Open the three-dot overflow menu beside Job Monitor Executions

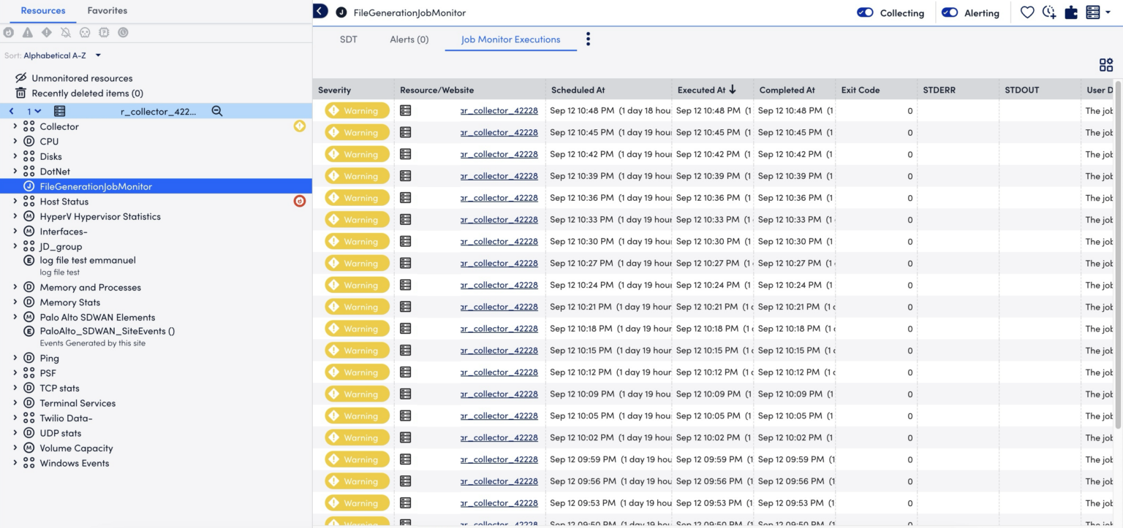(588, 39)
